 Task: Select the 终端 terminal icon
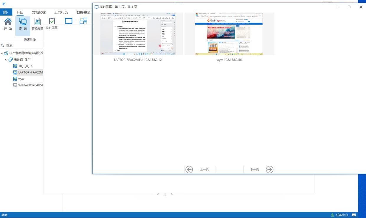(23, 24)
